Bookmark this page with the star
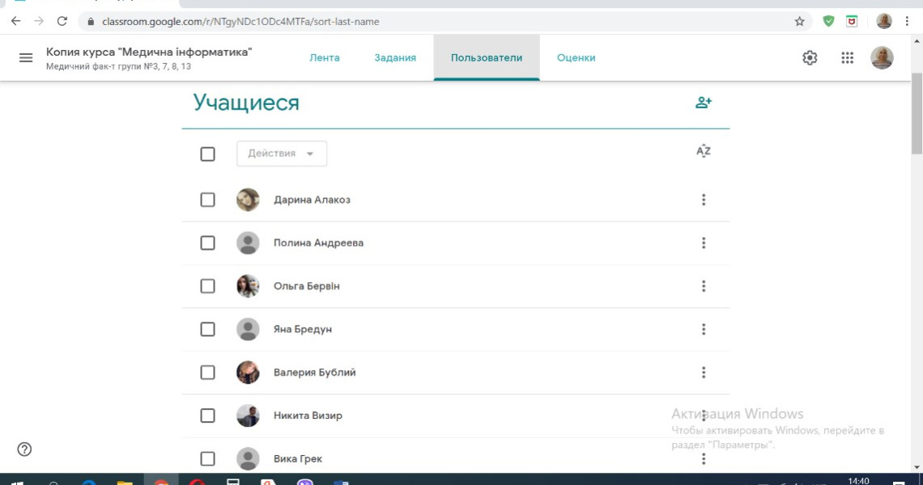 click(799, 21)
